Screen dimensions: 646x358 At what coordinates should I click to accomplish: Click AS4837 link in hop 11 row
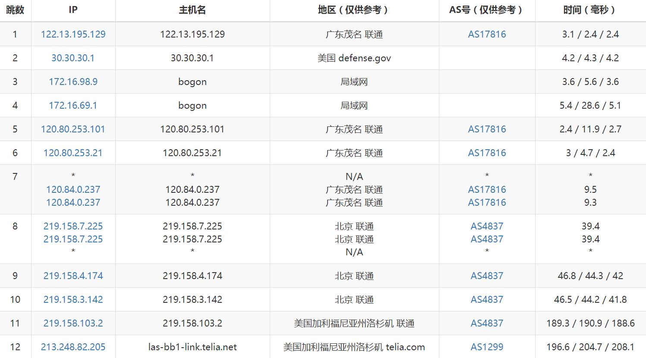[487, 323]
